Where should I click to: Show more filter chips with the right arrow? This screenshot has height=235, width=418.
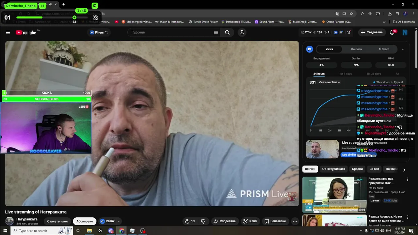(x=404, y=170)
